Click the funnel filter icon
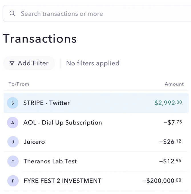191x194 pixels. pyautogui.click(x=12, y=63)
